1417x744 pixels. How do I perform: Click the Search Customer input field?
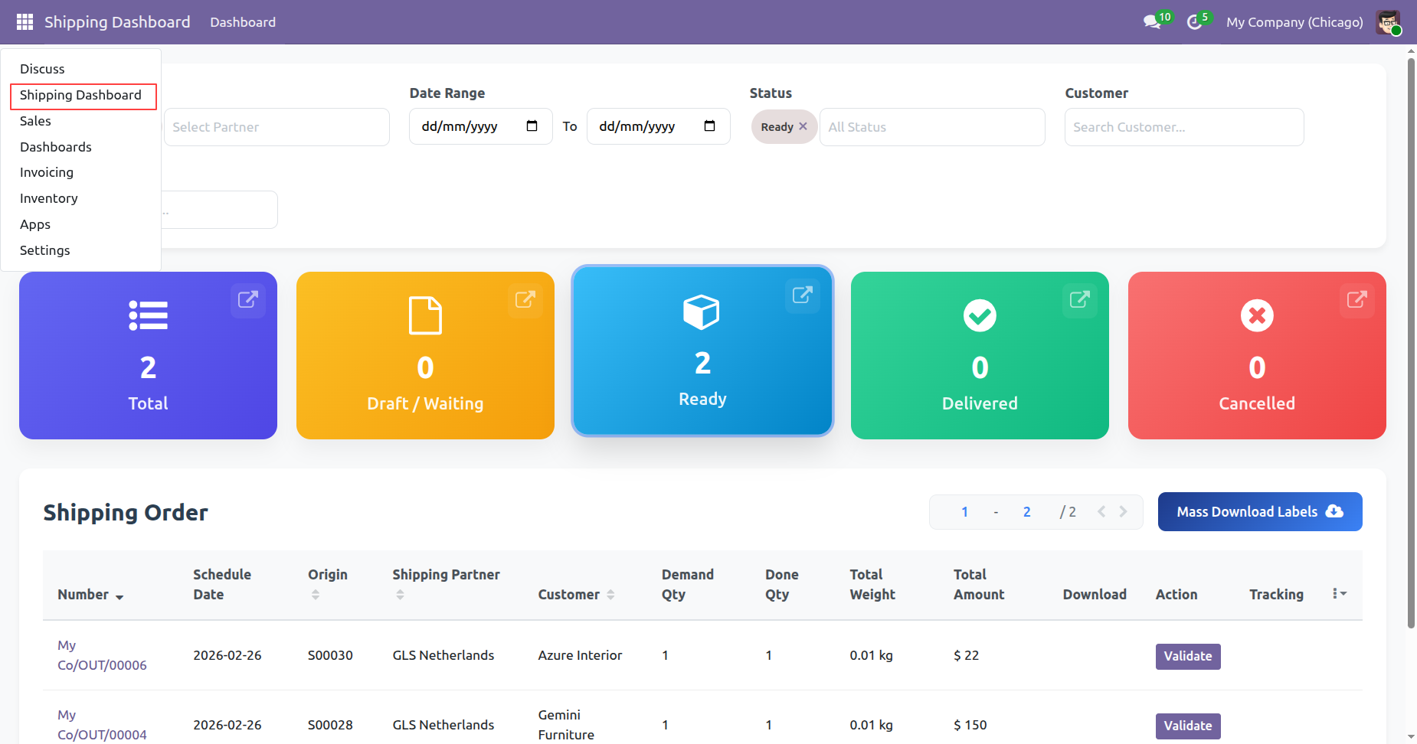point(1183,127)
